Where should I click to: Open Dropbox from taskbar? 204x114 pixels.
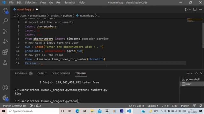pyautogui.click(x=107, y=111)
